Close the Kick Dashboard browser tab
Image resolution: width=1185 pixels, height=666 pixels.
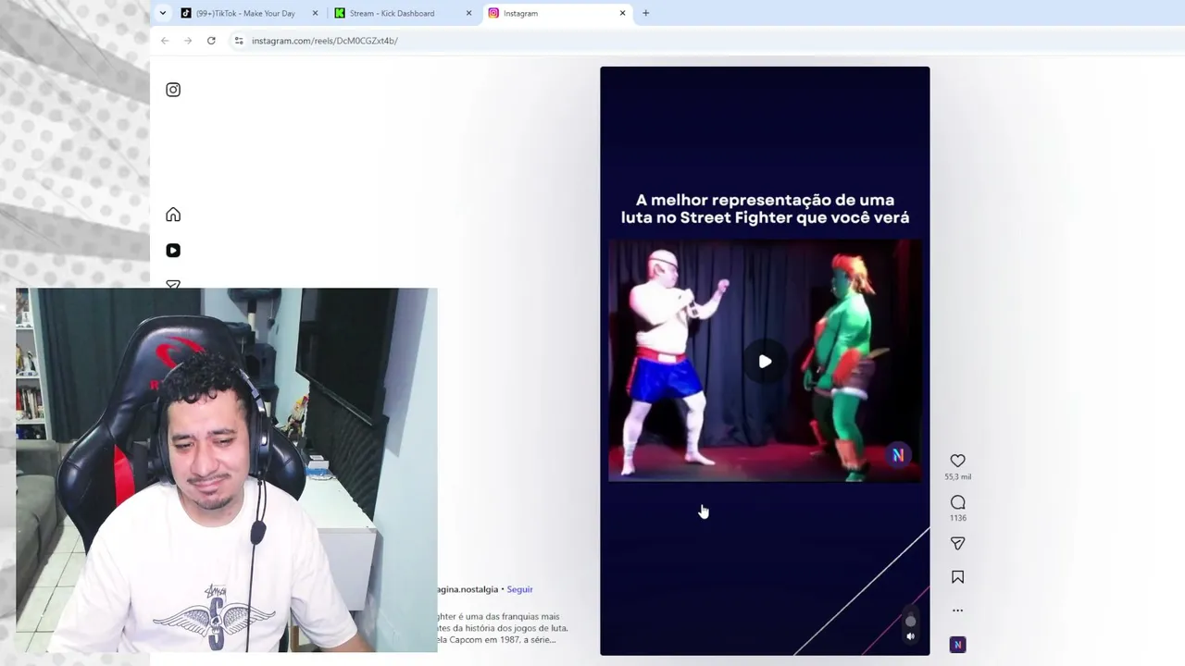click(x=468, y=13)
